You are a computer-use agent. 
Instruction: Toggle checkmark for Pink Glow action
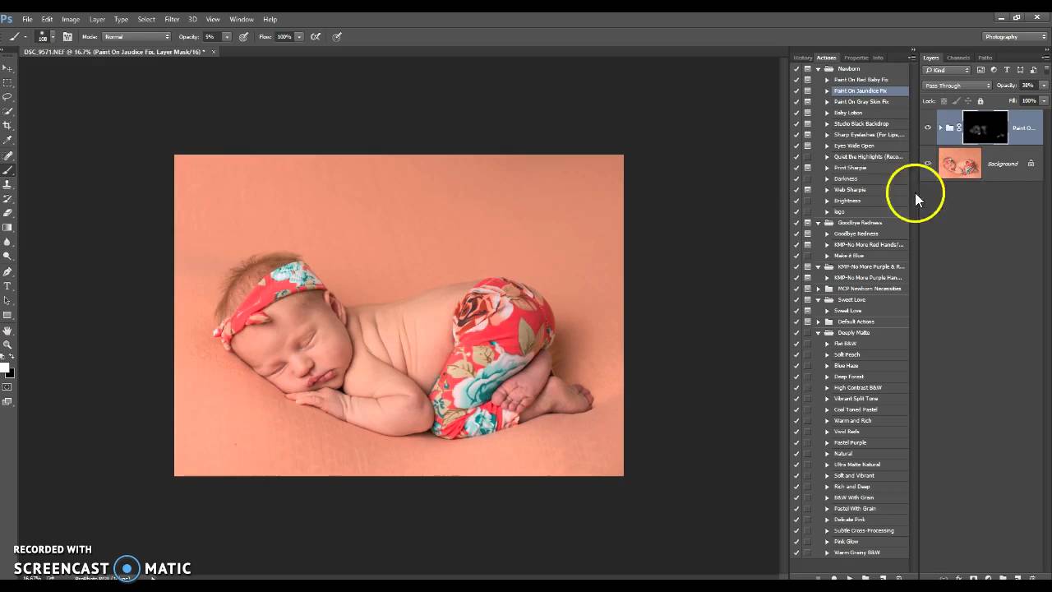[x=796, y=542]
